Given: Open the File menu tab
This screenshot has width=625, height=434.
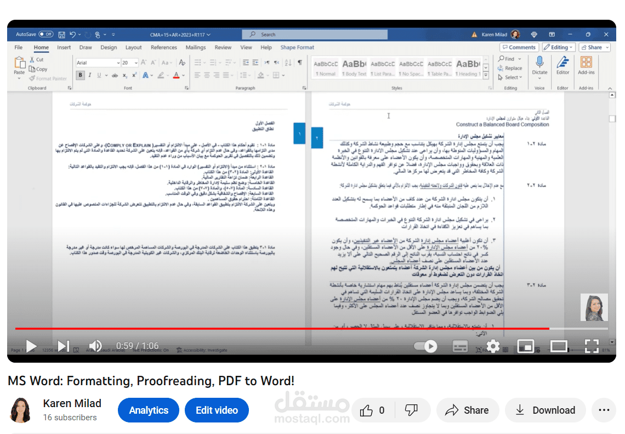Looking at the screenshot, I should coord(18,47).
